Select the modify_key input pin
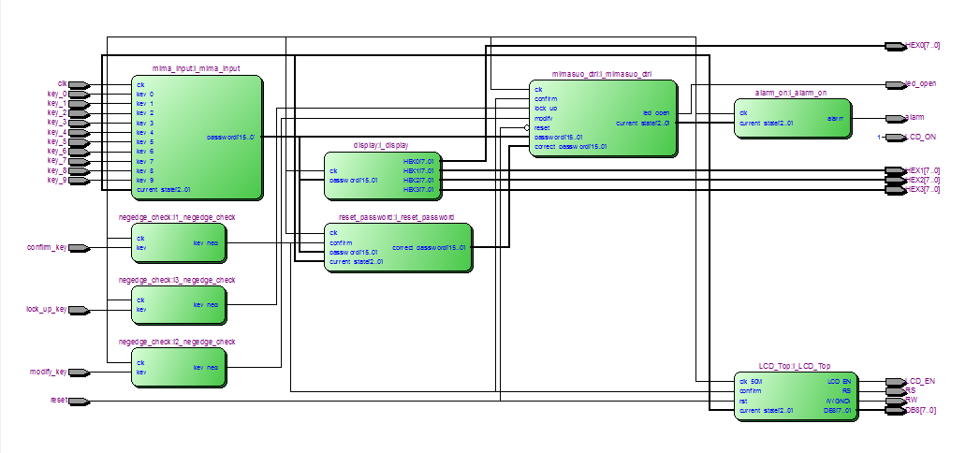 pos(79,373)
